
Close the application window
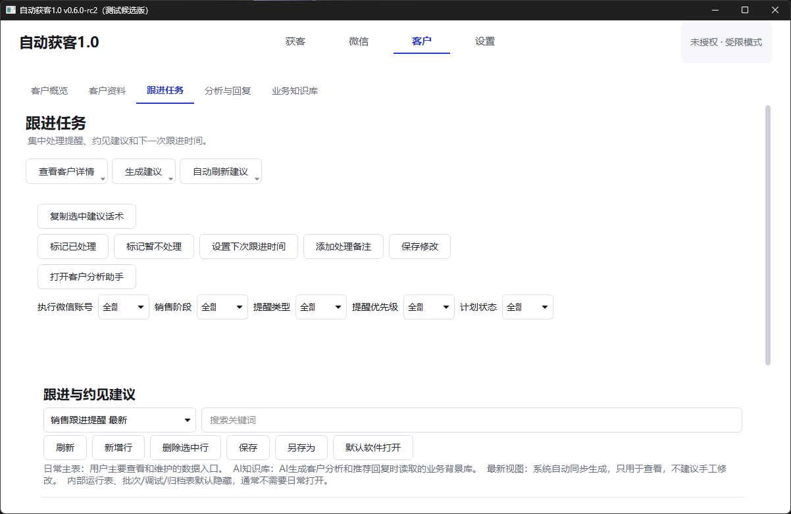[x=775, y=10]
